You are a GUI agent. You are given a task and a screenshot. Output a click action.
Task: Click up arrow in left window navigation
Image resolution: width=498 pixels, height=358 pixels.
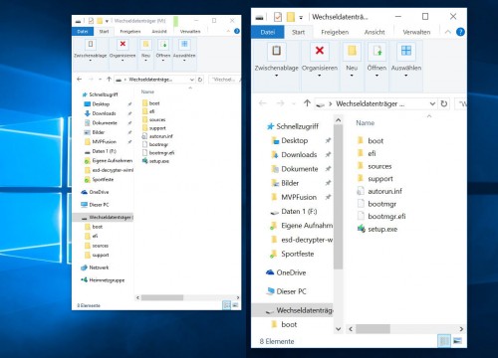pyautogui.click(x=109, y=80)
